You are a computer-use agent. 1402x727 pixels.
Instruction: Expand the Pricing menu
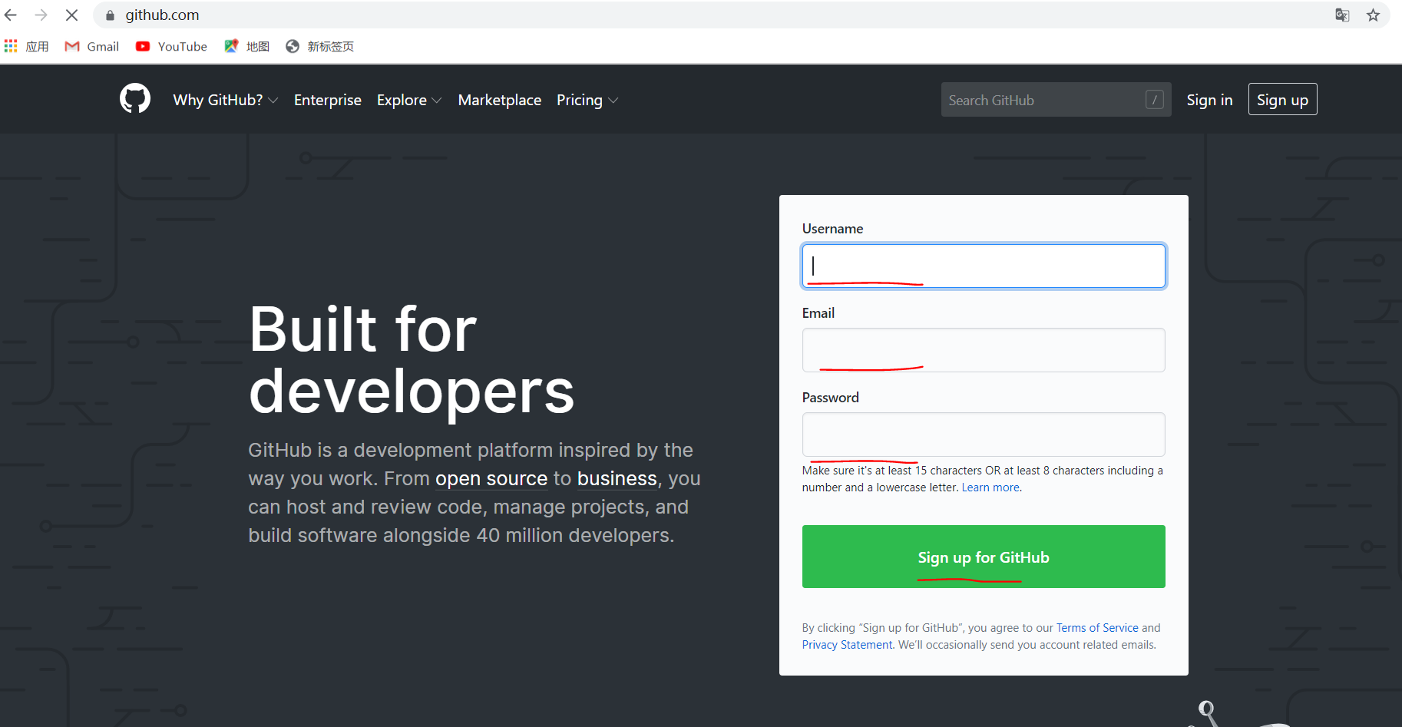coord(587,100)
